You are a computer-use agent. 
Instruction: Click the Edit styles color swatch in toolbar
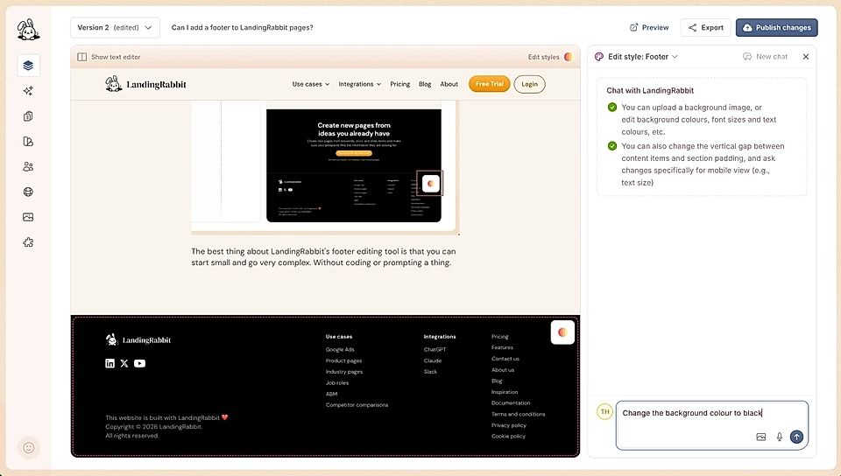(x=569, y=57)
